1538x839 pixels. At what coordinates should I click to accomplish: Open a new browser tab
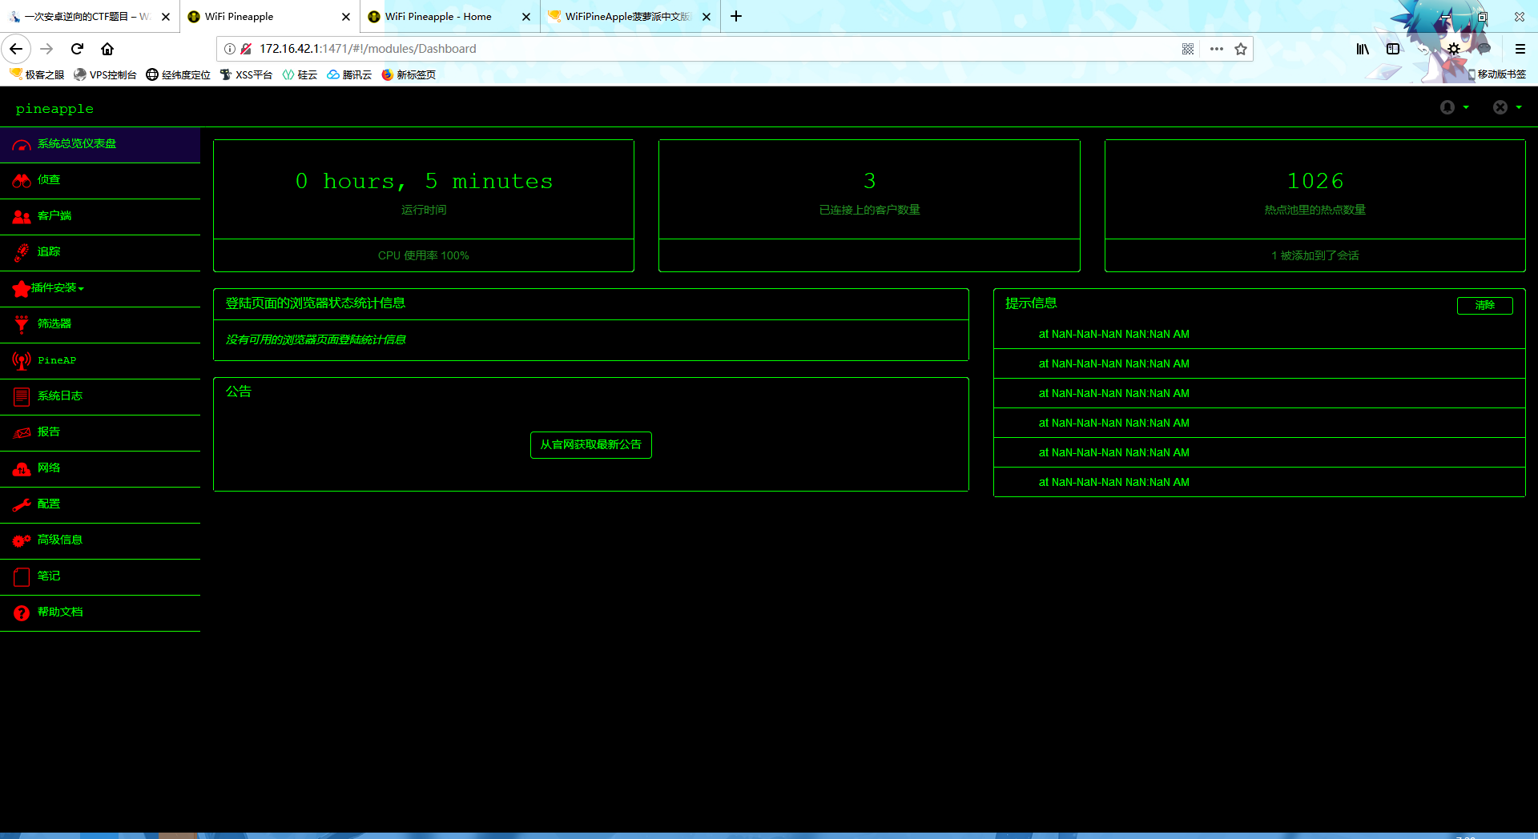pos(736,17)
